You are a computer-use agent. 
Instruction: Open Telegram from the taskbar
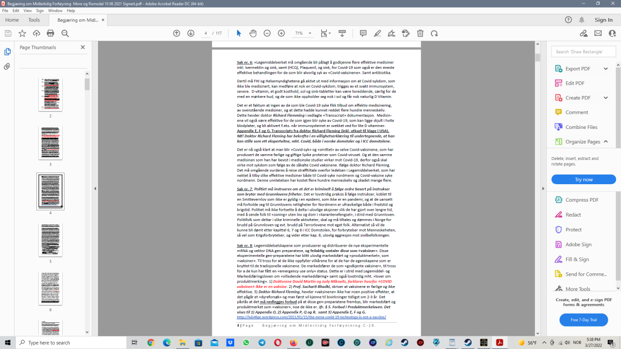click(x=262, y=343)
